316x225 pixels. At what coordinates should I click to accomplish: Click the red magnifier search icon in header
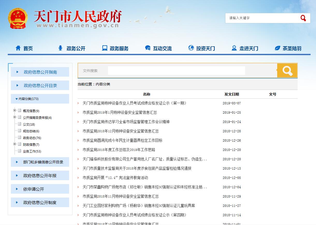tap(303, 18)
